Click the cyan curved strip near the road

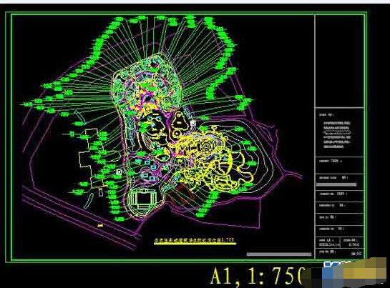point(88,200)
